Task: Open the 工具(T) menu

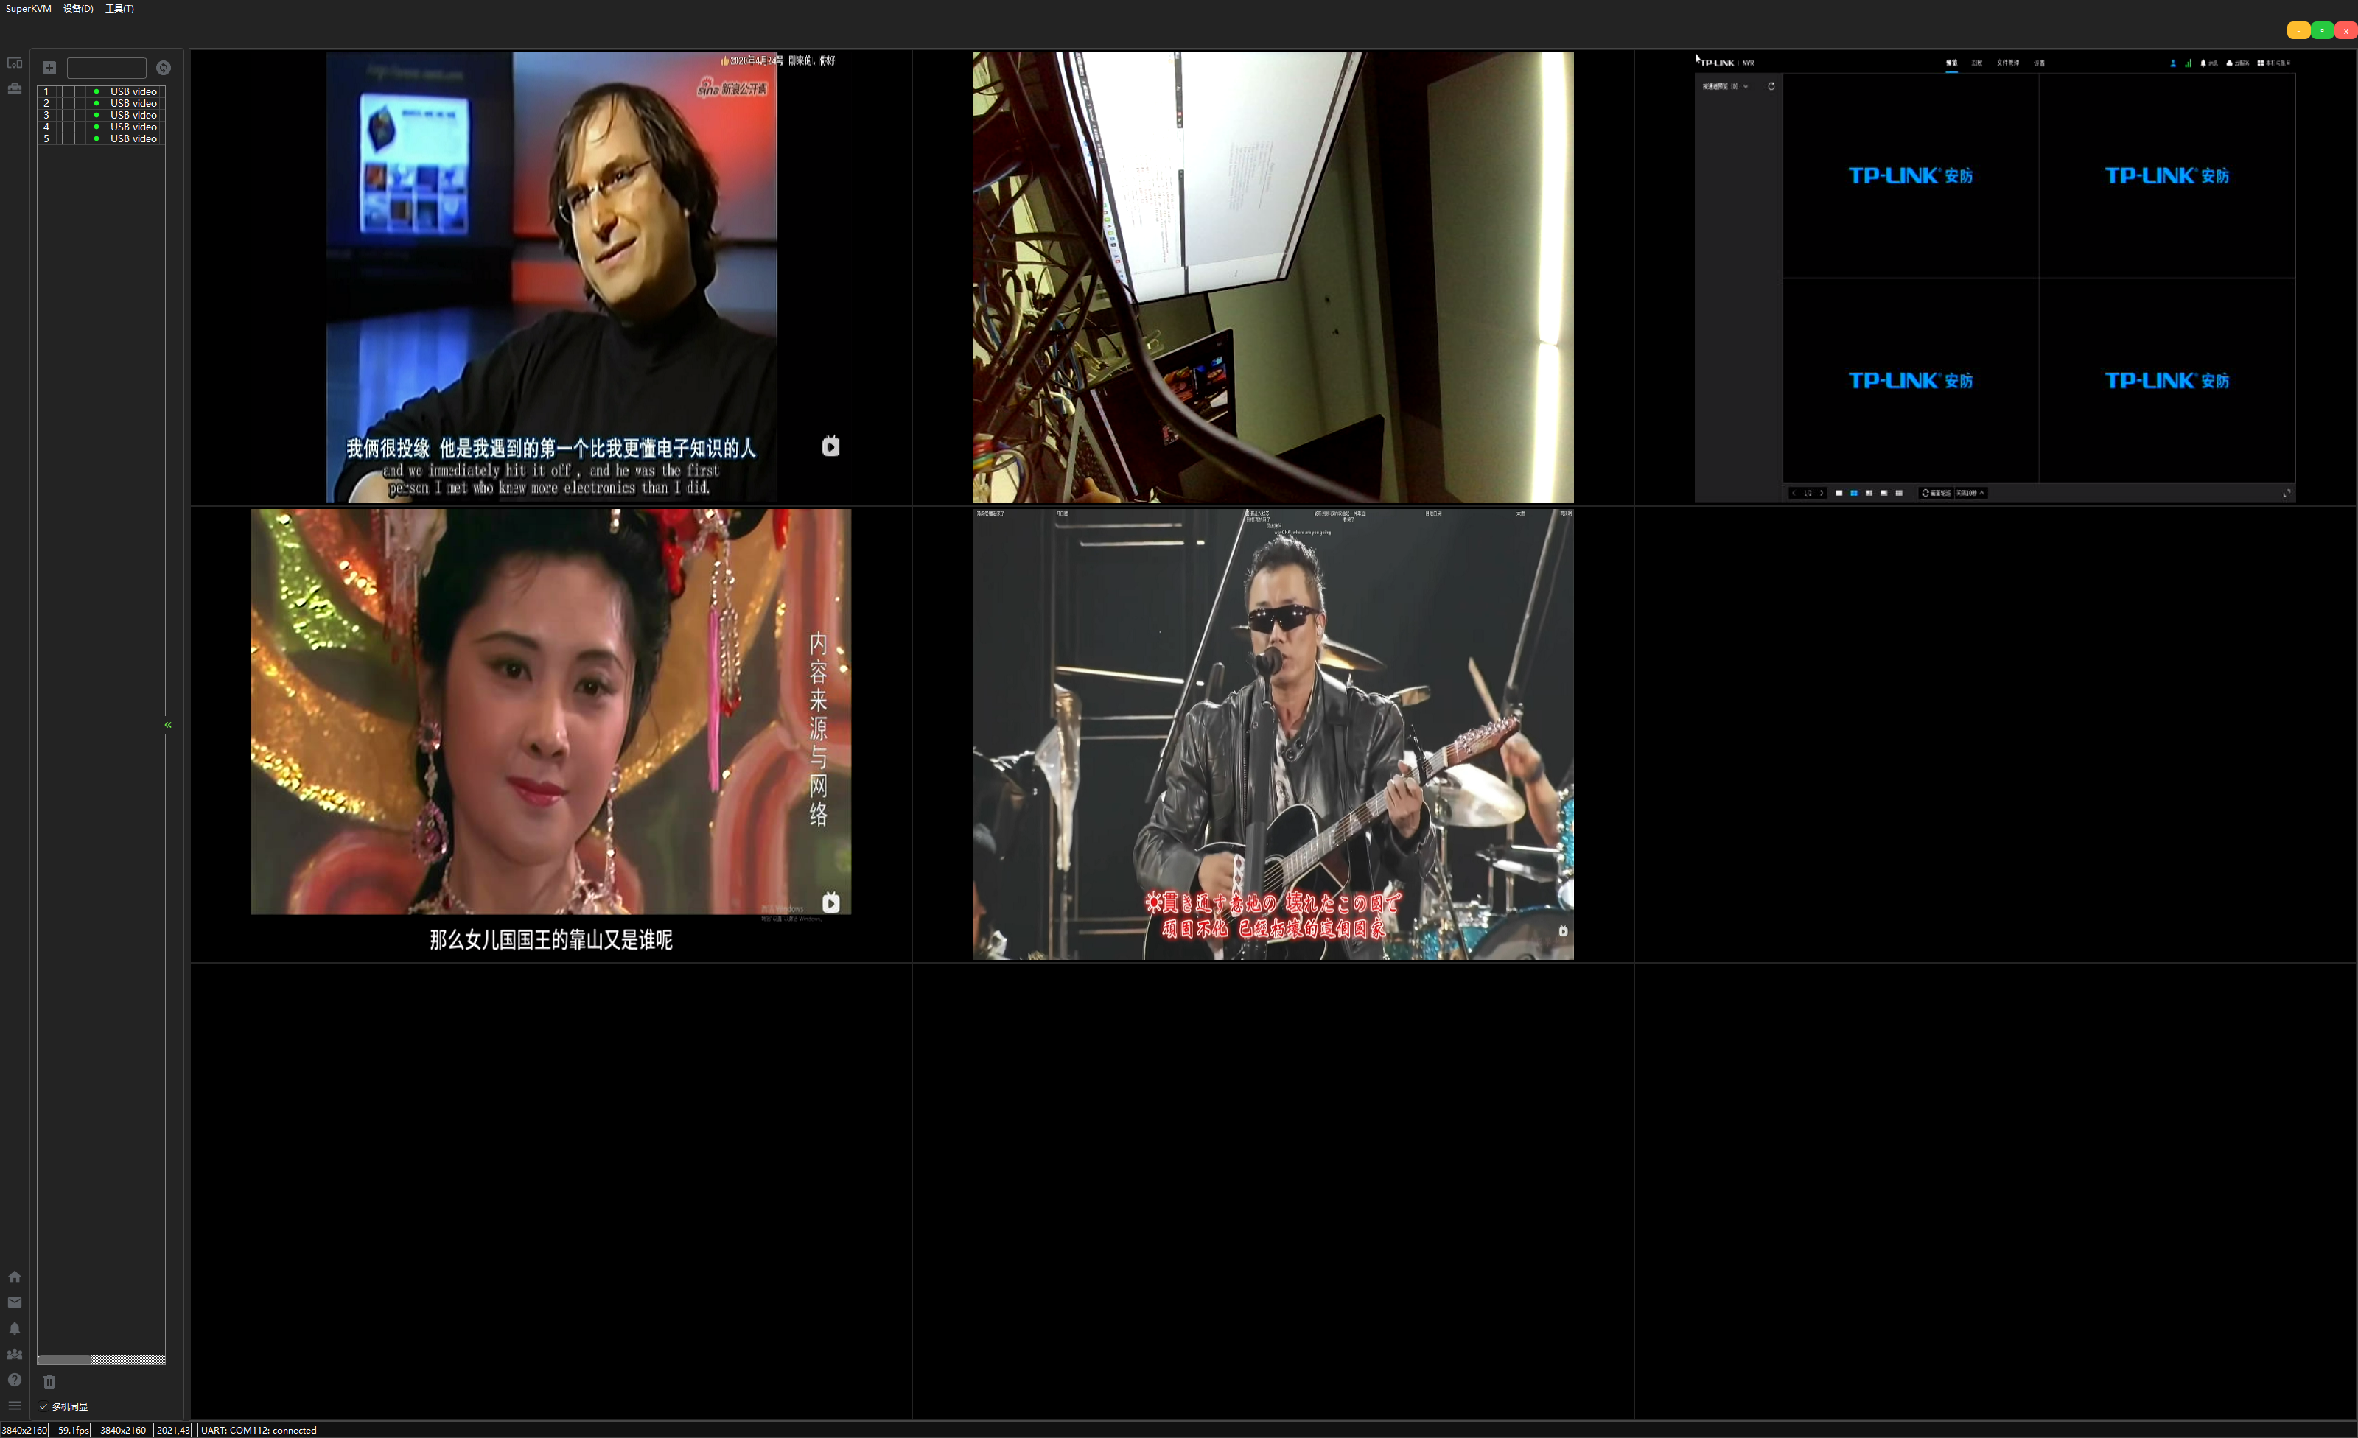Action: (119, 9)
